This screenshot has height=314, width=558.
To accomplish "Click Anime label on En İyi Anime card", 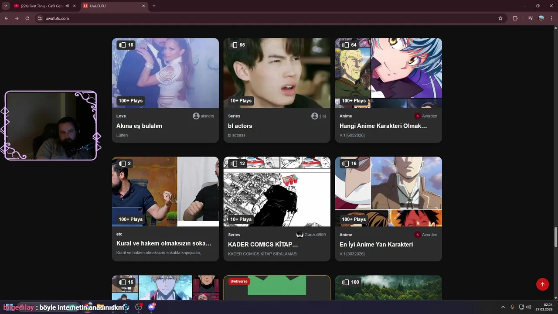I will (346, 235).
